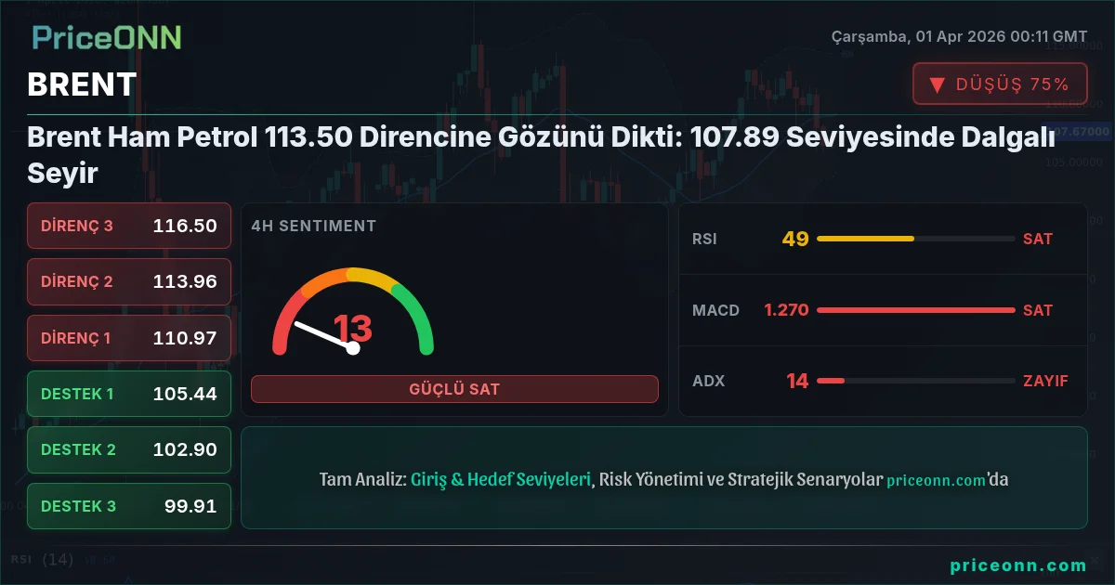Click the RSI indicator label
Viewport: 1115px width, 585px height.
[706, 239]
